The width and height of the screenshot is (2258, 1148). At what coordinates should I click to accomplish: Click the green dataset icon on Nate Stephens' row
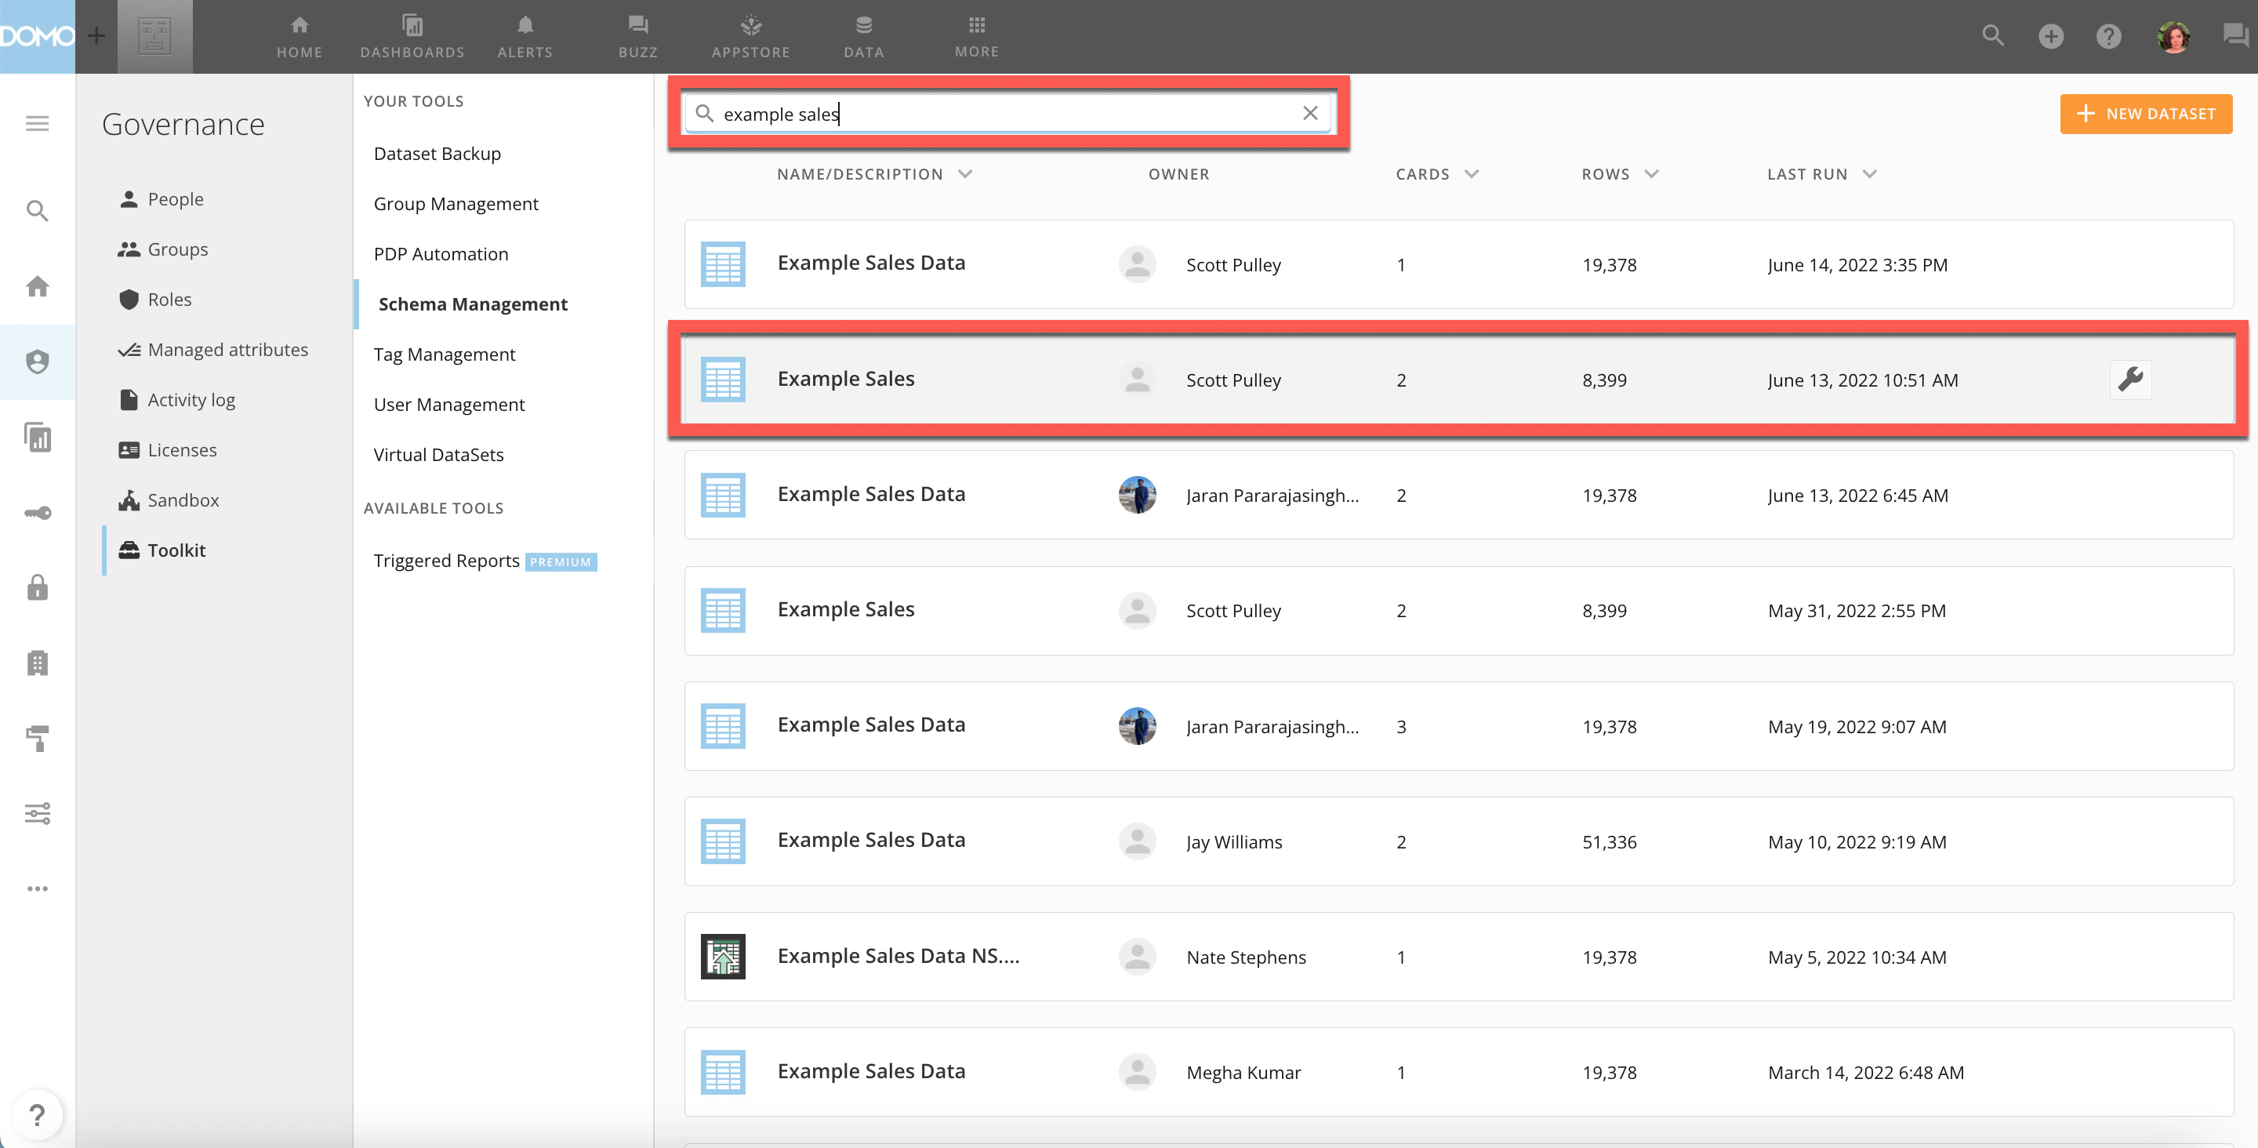click(723, 956)
